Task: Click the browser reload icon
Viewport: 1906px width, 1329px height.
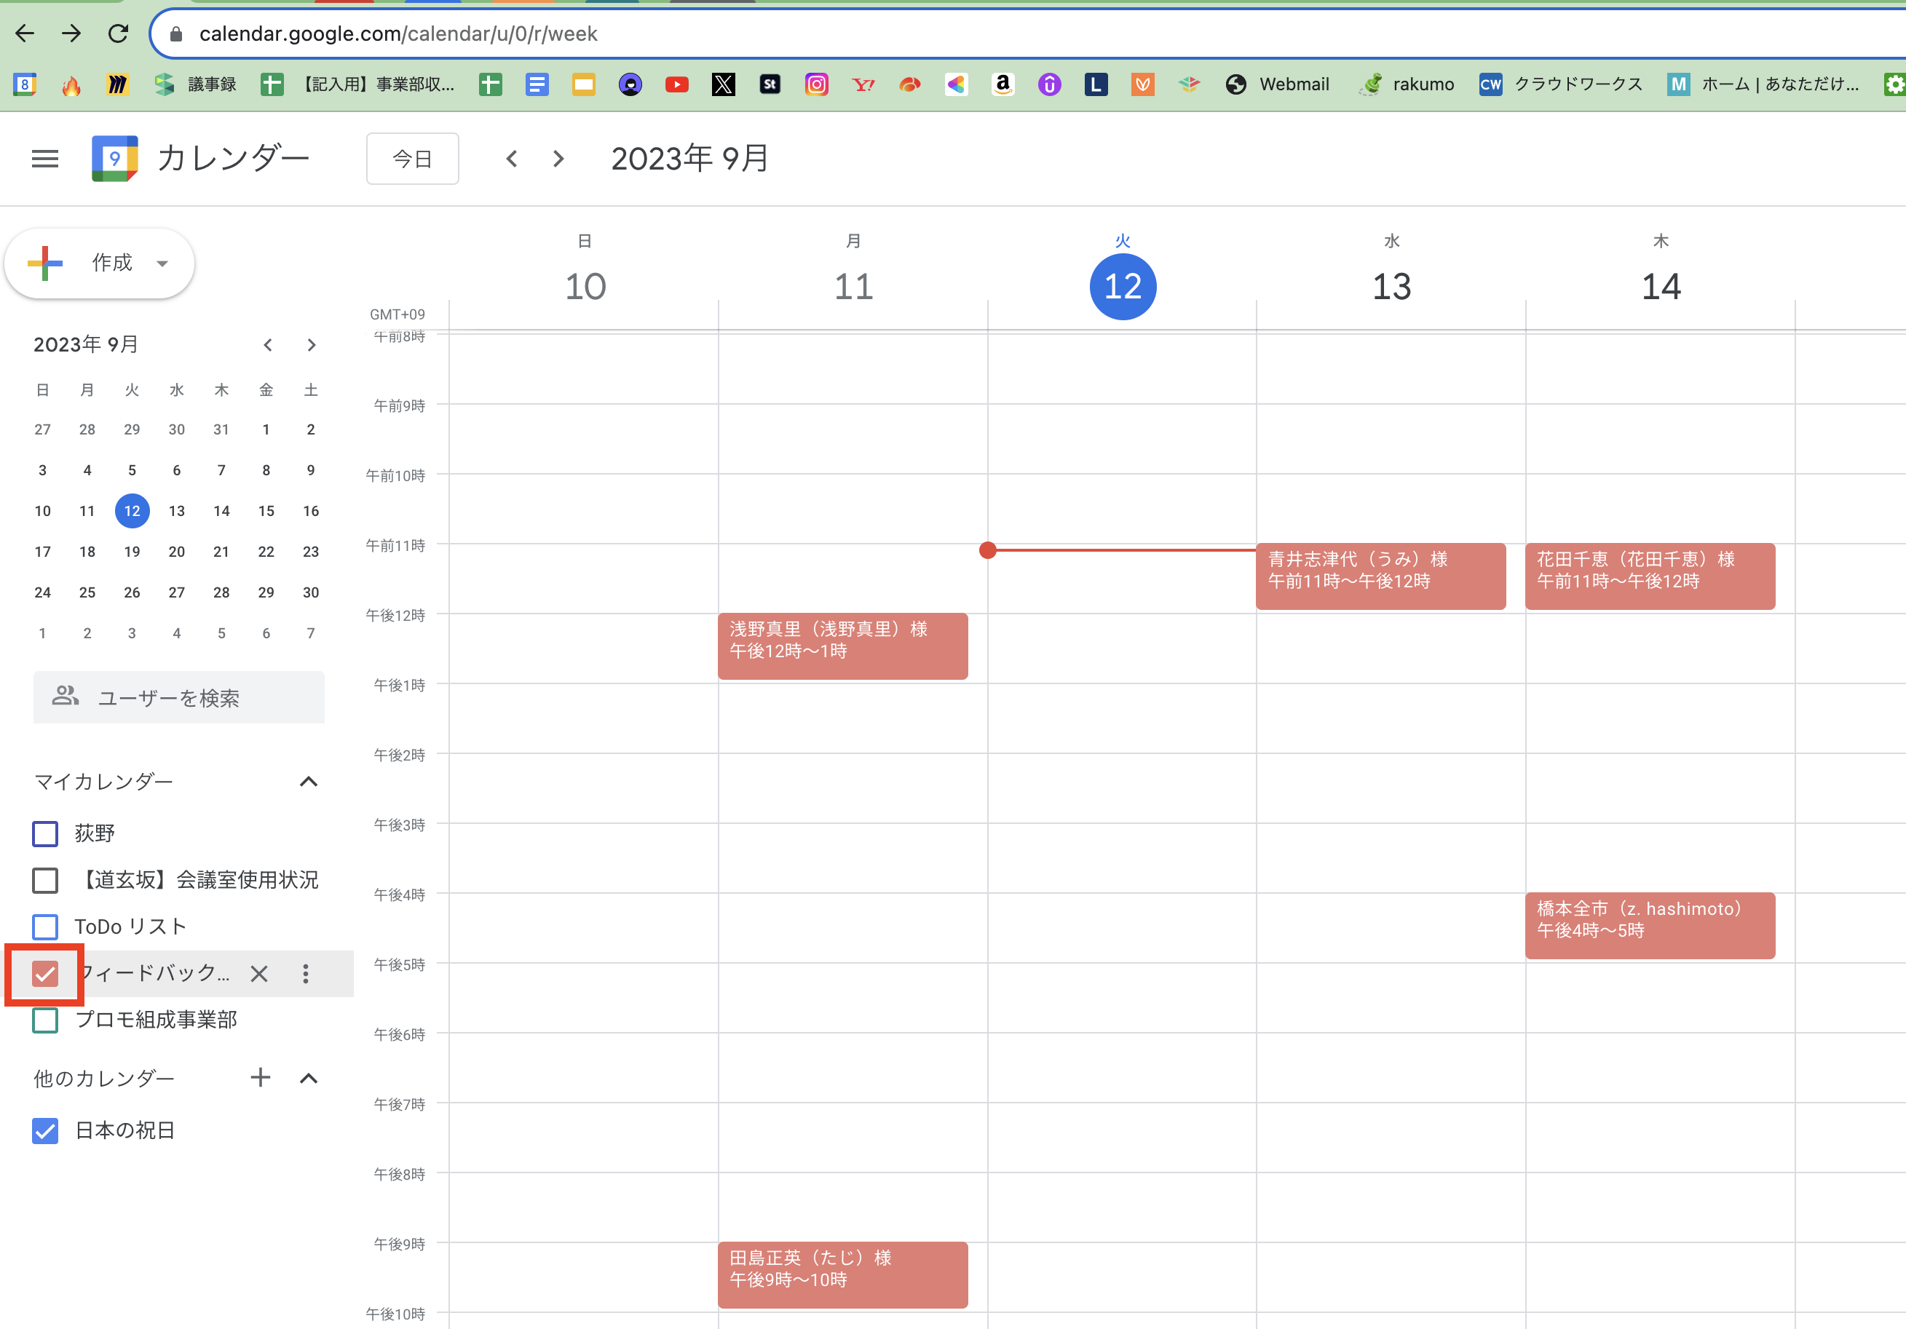Action: pos(118,33)
